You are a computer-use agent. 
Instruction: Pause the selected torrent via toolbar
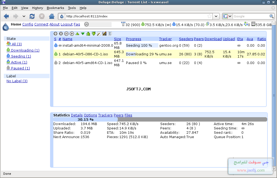pyautogui.click(x=66, y=34)
